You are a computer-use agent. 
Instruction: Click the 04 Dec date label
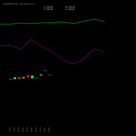click(x=49, y=129)
